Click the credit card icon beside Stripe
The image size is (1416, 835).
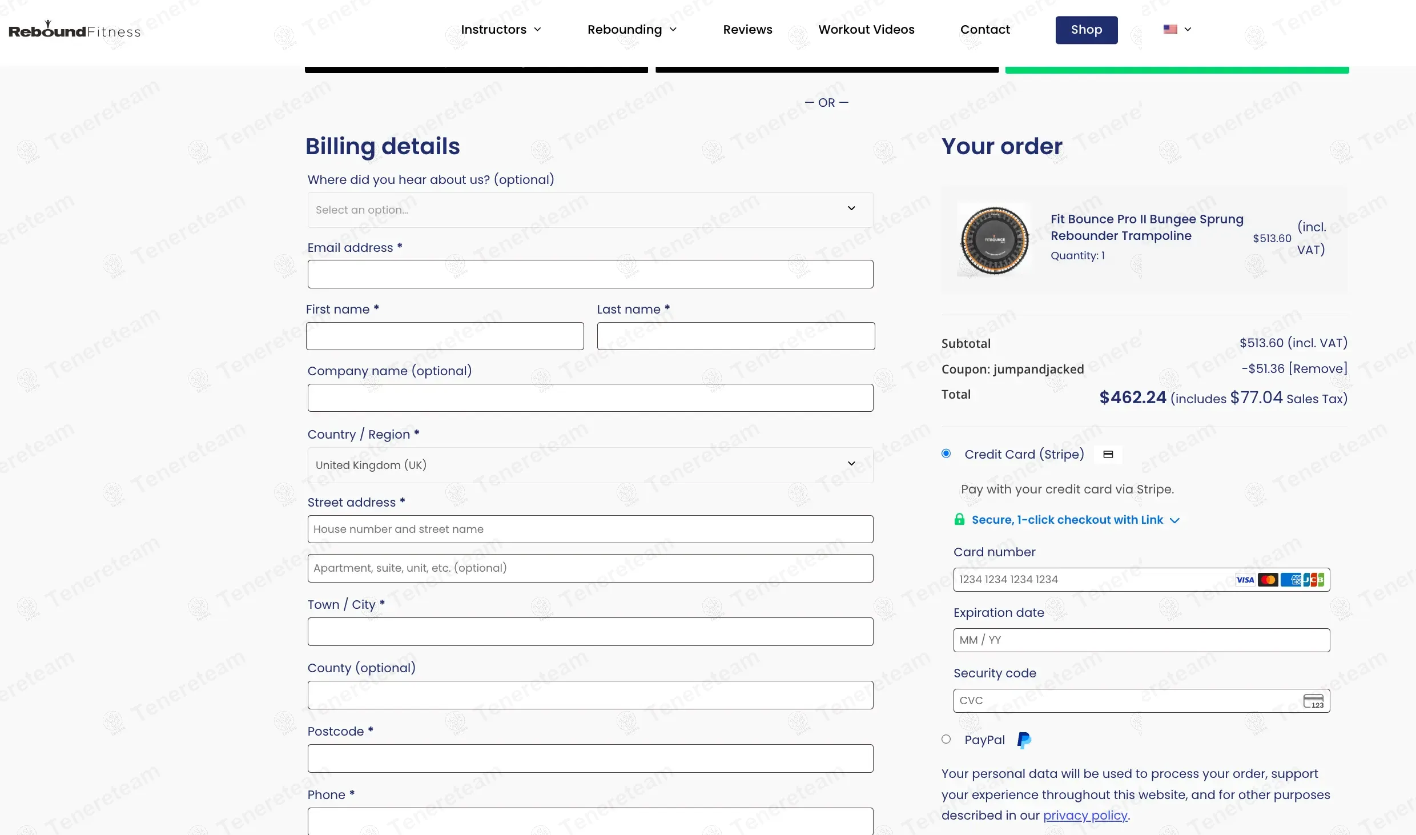1108,455
